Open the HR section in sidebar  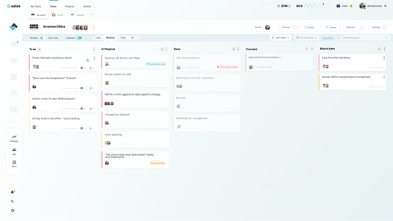(x=14, y=151)
